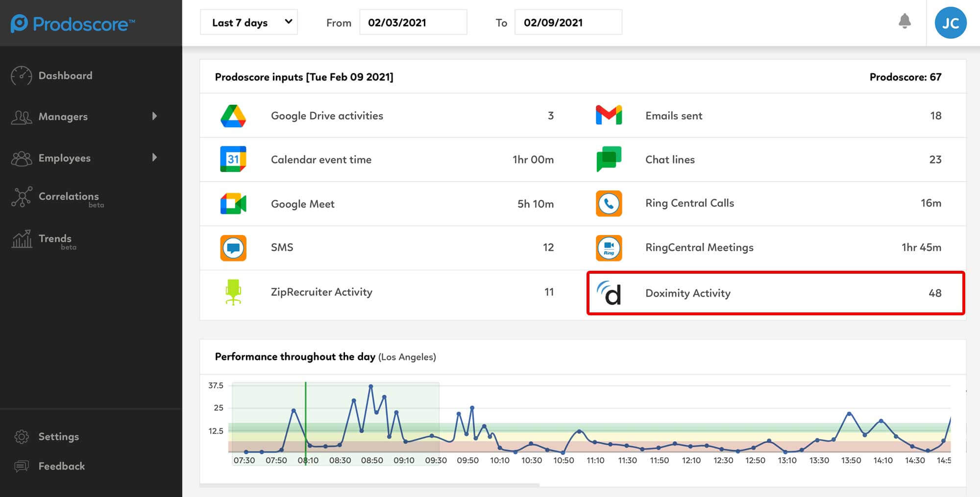Viewport: 980px width, 497px height.
Task: Click the 10:30 time axis label
Action: pyautogui.click(x=532, y=460)
